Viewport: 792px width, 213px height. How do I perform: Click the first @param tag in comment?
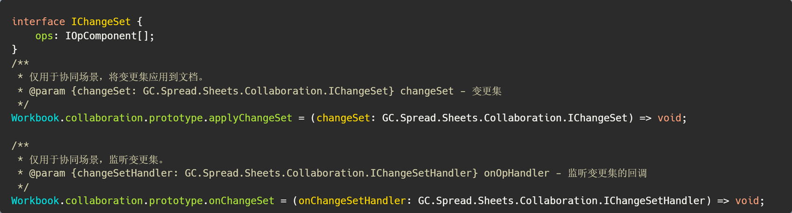pos(47,91)
